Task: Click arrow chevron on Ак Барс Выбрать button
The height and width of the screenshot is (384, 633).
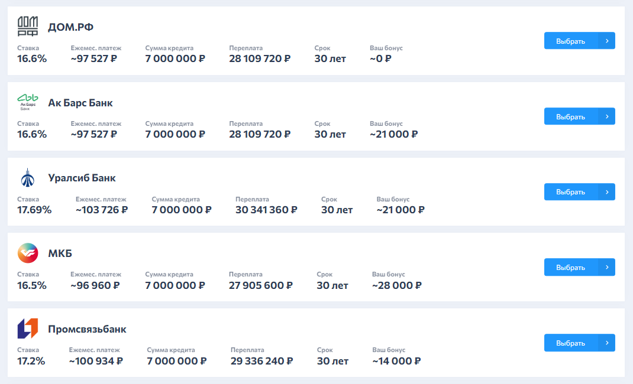Action: (607, 116)
